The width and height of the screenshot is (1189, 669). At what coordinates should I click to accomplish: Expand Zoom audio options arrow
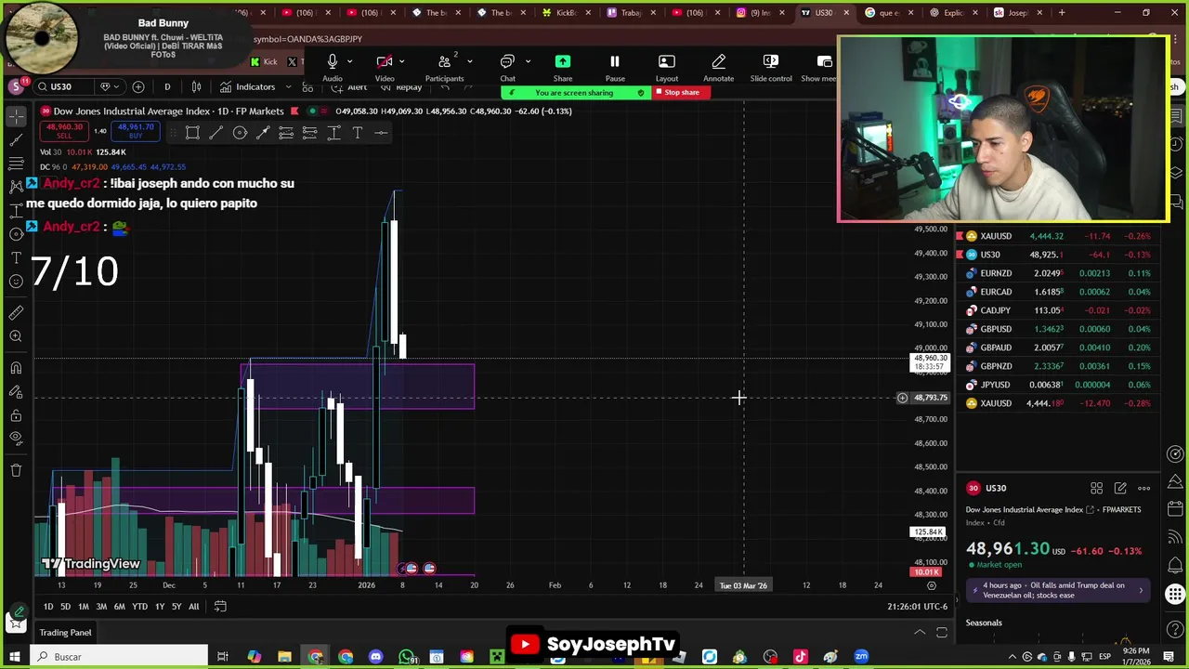pos(350,61)
